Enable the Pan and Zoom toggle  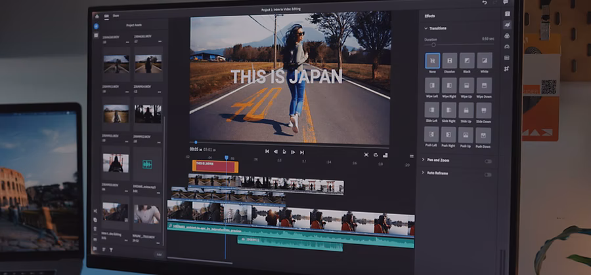(x=488, y=162)
